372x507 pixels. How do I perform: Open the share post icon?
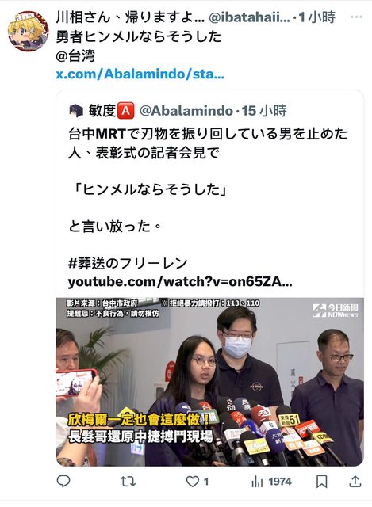(355, 482)
